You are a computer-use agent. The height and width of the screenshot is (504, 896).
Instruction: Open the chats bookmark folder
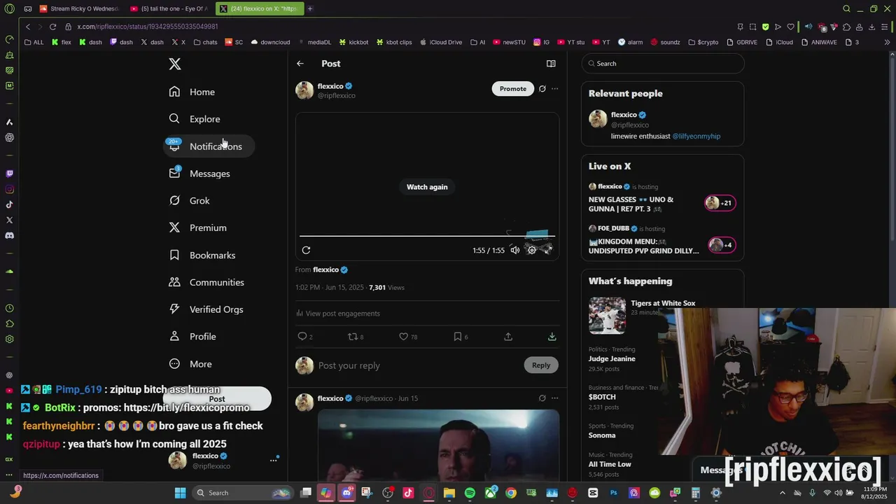point(205,42)
